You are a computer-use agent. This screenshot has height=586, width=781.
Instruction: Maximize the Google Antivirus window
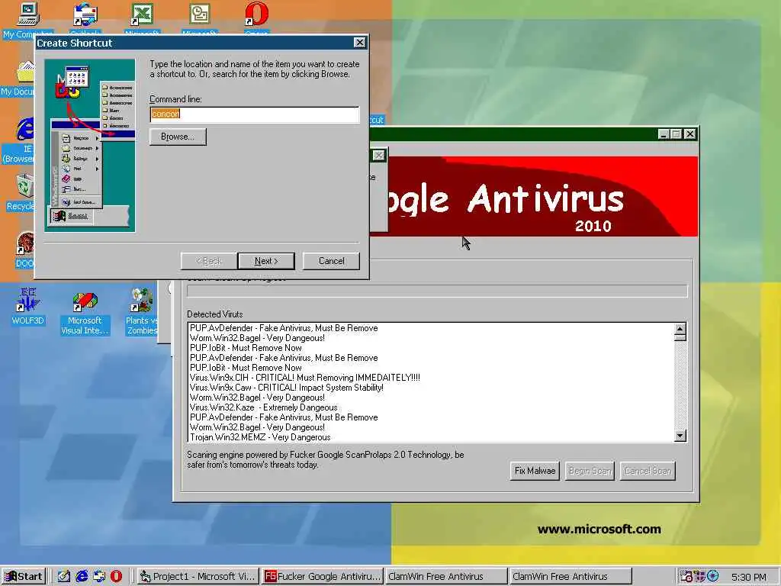click(676, 134)
